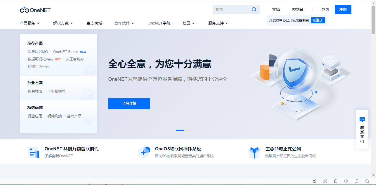The height and width of the screenshot is (185, 376).
Task: Click the rocket accelerator icon in status bar
Action: 314,181
